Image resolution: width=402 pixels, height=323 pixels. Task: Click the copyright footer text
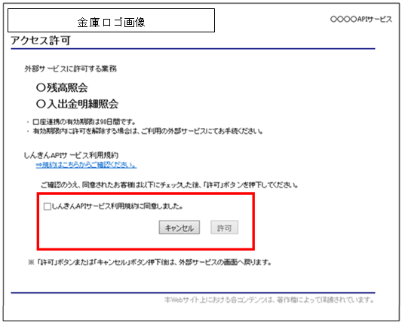coord(269,300)
